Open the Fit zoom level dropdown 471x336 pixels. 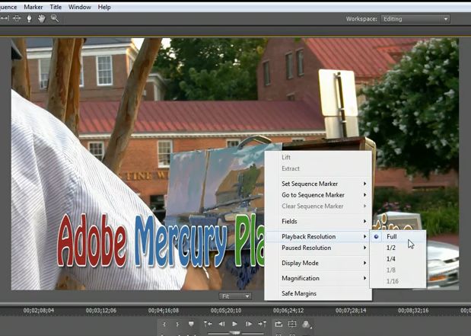(235, 296)
